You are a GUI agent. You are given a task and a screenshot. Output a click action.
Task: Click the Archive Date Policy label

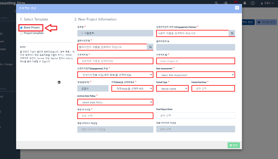pyautogui.click(x=86, y=96)
